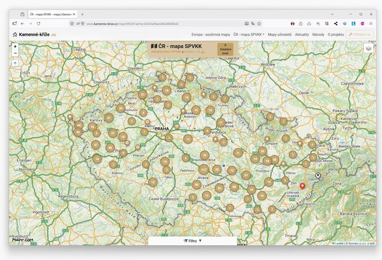382x260 pixels.
Task: Click the single pin marker near Kladno
Action: pos(147,122)
